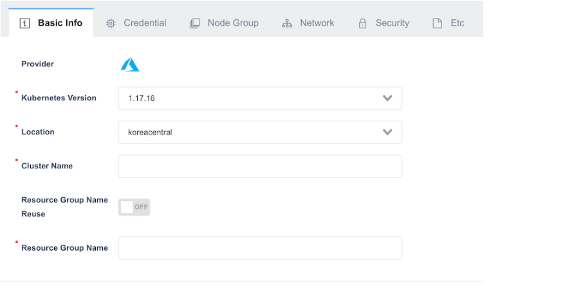This screenshot has height=304, width=576.
Task: Click the Credential tab chip icon
Action: tap(111, 24)
